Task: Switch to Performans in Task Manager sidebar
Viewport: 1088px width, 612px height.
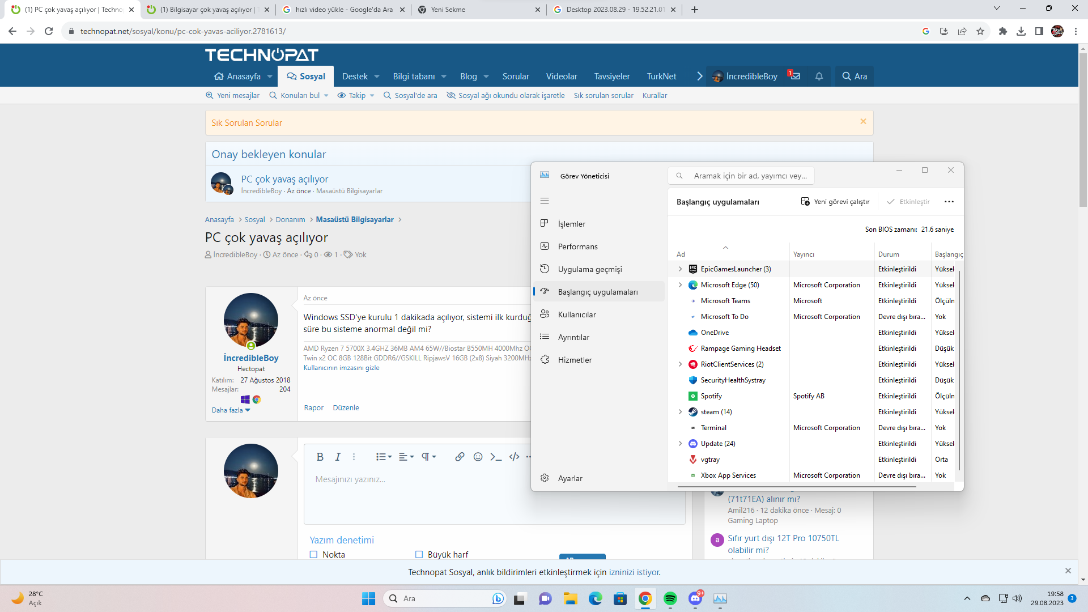Action: tap(577, 246)
